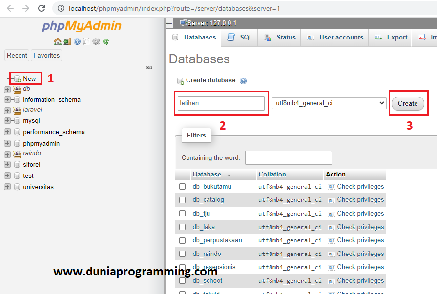Check the db_fju checkbox

click(182, 213)
